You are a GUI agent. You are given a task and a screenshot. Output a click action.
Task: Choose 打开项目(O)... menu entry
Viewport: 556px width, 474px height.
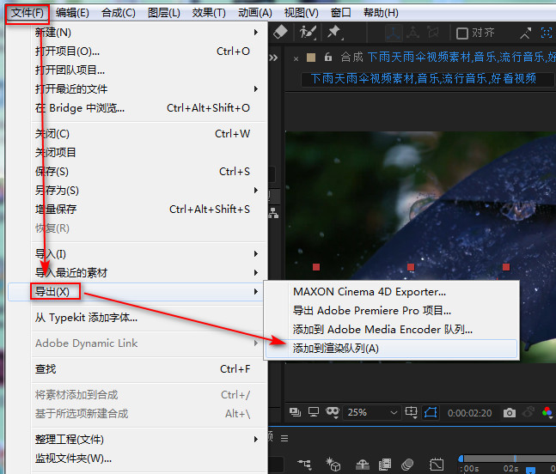149,52
